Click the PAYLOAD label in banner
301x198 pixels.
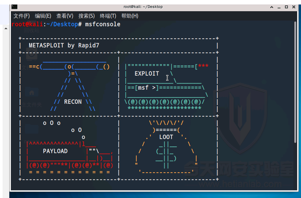click(x=55, y=151)
